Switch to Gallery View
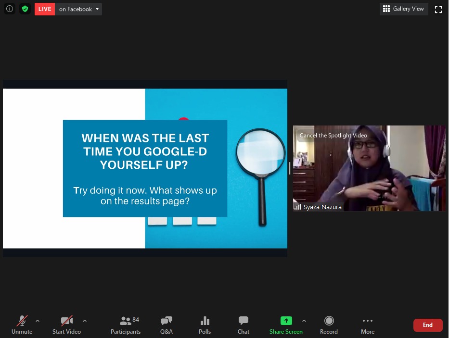Image resolution: width=449 pixels, height=338 pixels. (x=403, y=9)
